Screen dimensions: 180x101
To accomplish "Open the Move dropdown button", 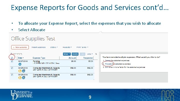I will click(67, 54).
